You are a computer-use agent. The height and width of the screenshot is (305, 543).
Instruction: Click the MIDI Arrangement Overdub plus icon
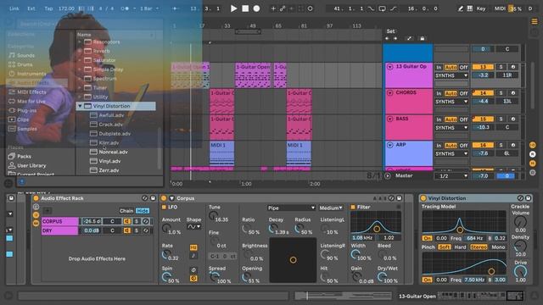[273, 8]
